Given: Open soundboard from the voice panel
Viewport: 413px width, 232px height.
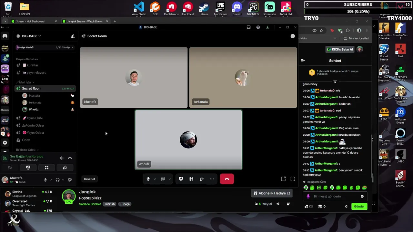Looking at the screenshot, I should pyautogui.click(x=65, y=168).
